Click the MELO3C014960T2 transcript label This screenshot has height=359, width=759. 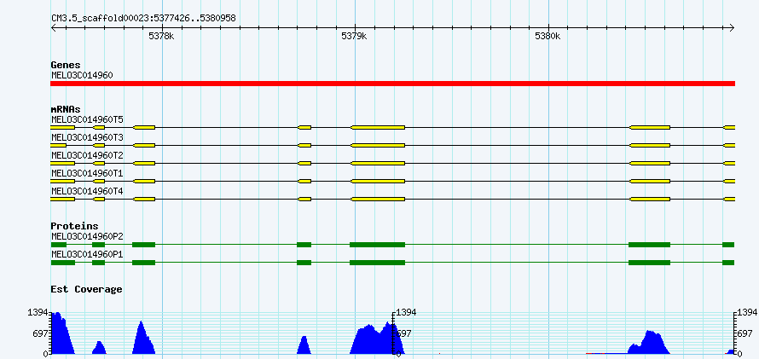(x=87, y=155)
